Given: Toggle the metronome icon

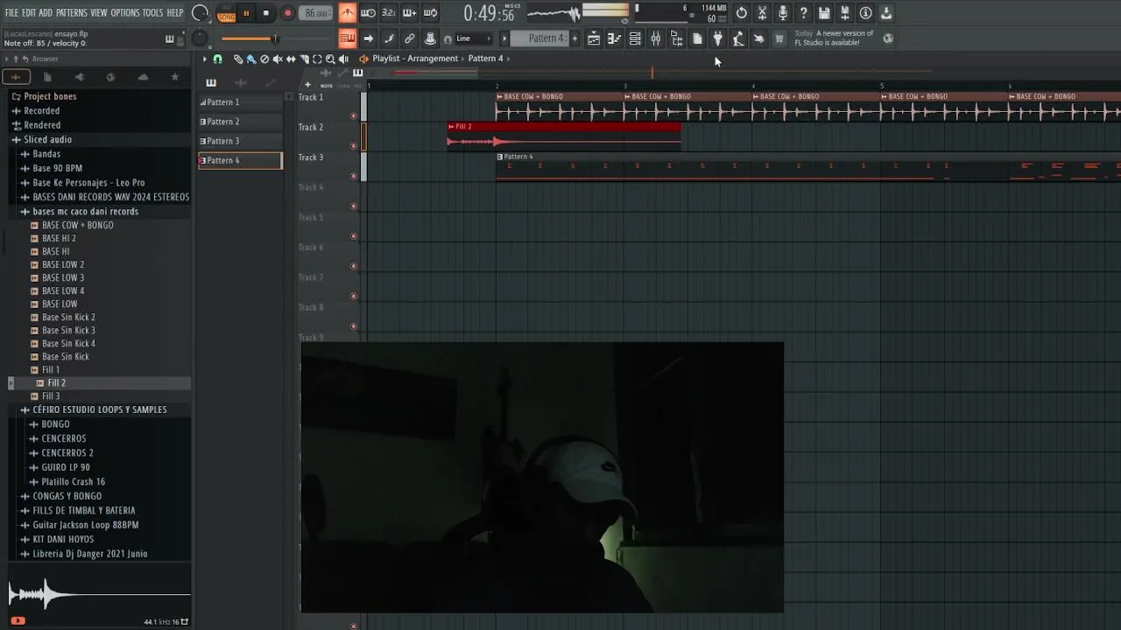Looking at the screenshot, I should [348, 13].
